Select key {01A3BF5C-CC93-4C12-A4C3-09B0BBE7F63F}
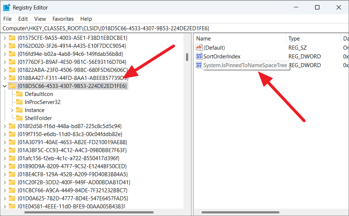The width and height of the screenshot is (349, 216). pos(72,150)
